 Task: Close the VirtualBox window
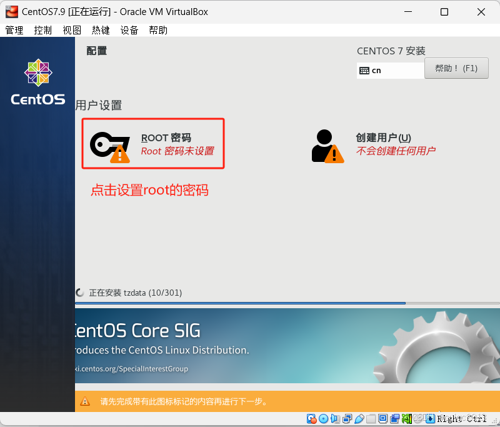pyautogui.click(x=481, y=12)
